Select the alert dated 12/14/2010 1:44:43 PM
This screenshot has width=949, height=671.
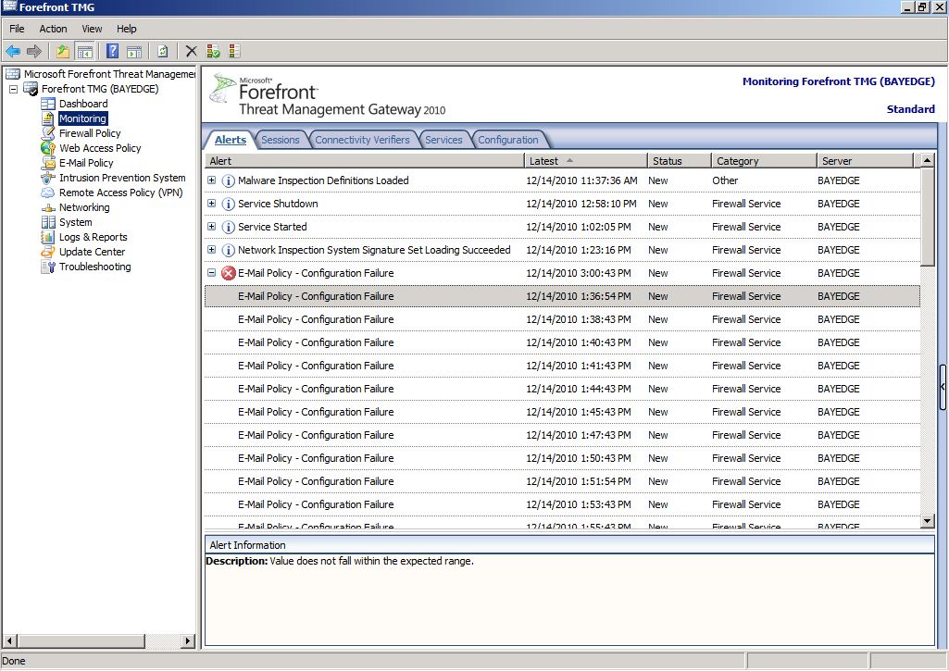coord(562,389)
